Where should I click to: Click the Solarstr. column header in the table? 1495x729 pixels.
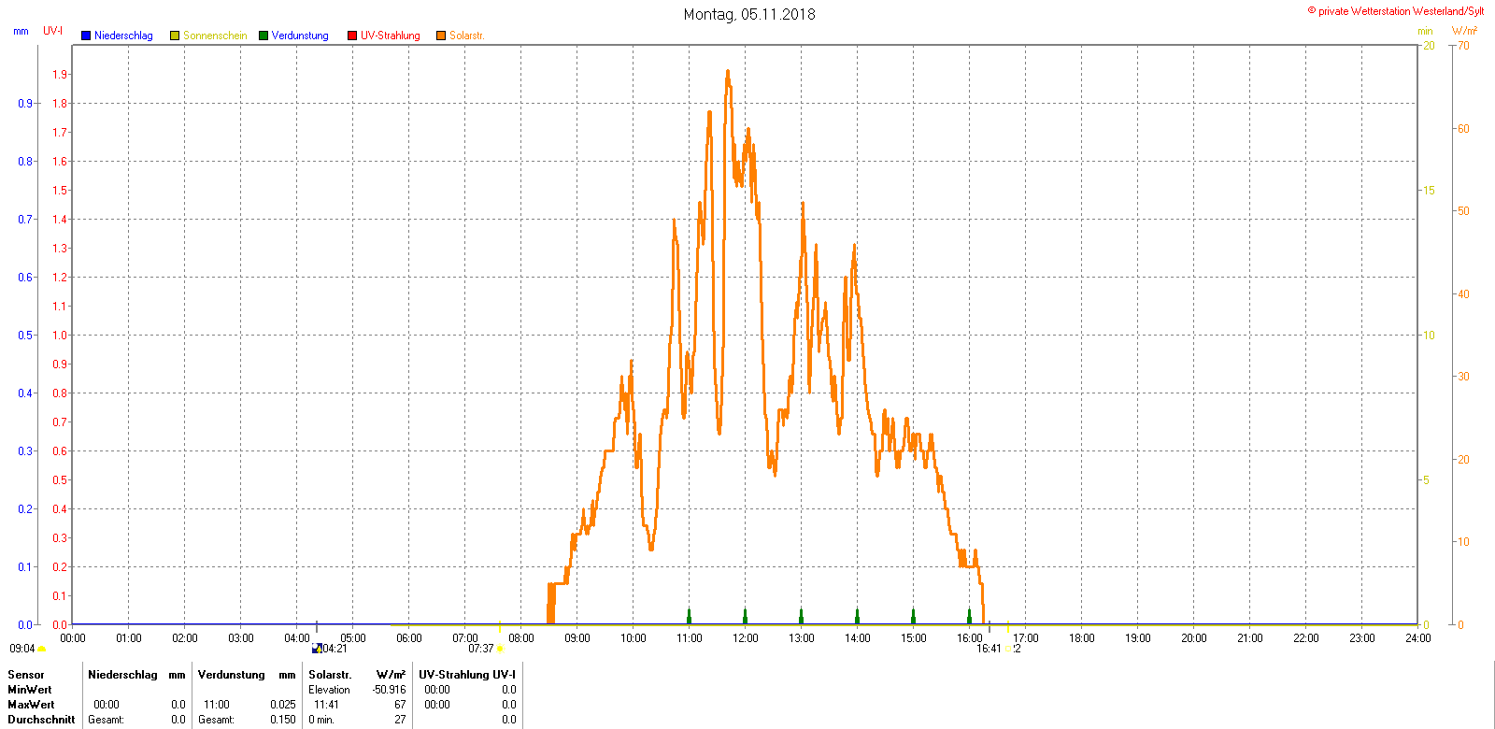coord(330,675)
